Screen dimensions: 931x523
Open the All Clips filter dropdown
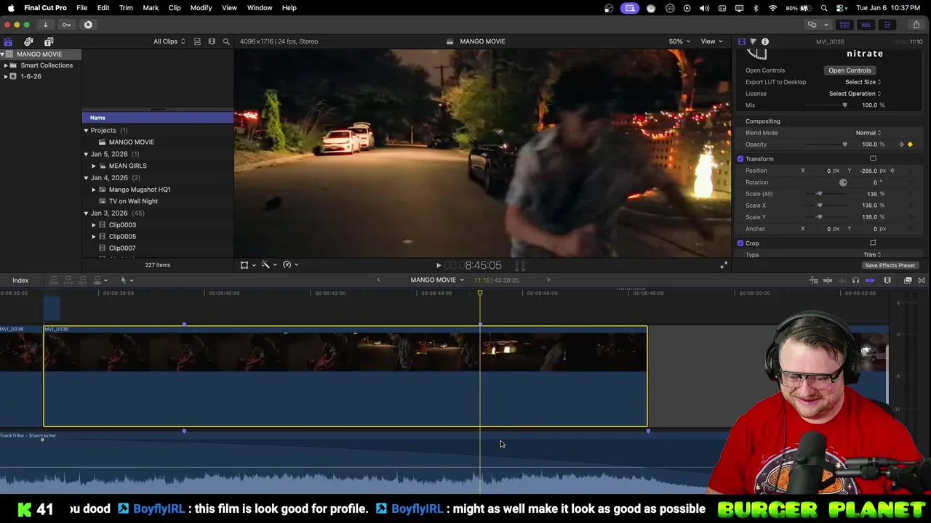point(169,41)
